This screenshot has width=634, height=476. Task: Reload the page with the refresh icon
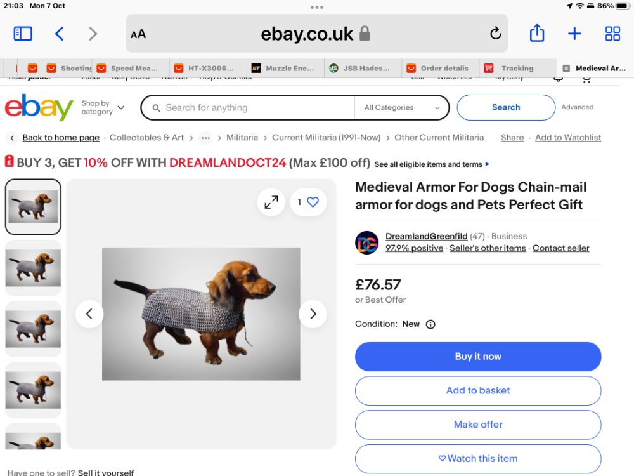(495, 34)
